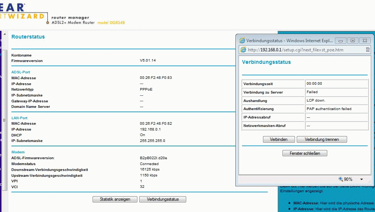Click the Verbindung trennen button
This screenshot has width=375, height=212.
click(322, 139)
